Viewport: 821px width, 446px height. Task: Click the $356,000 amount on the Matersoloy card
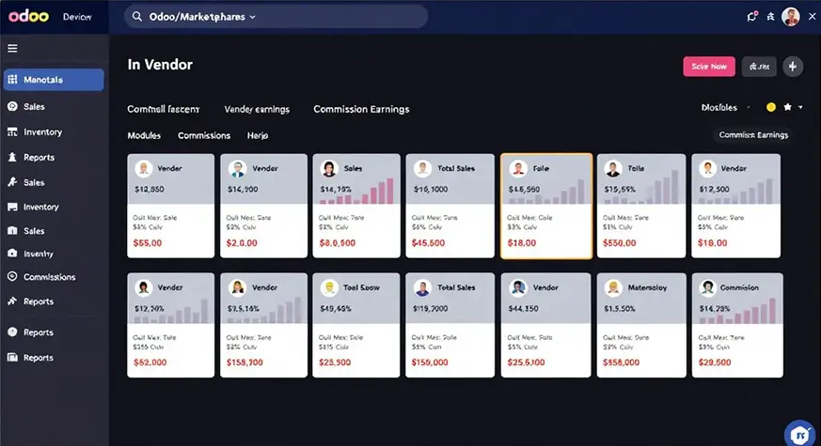[621, 362]
